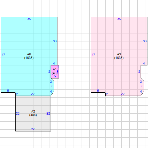
Task: Select the 5 dimension inside area A1
Action: pyautogui.click(x=55, y=76)
